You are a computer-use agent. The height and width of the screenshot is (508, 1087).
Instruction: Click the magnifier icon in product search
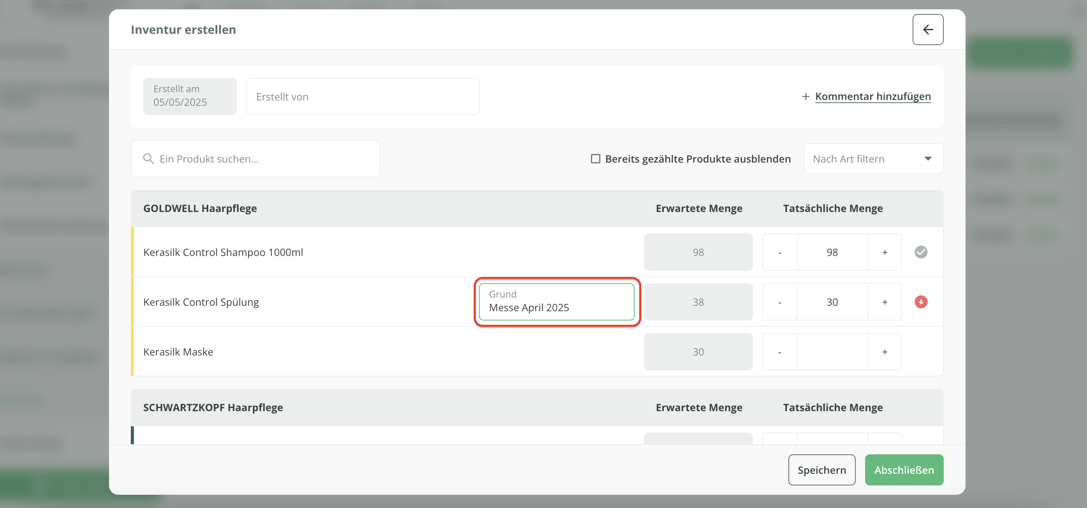(148, 159)
